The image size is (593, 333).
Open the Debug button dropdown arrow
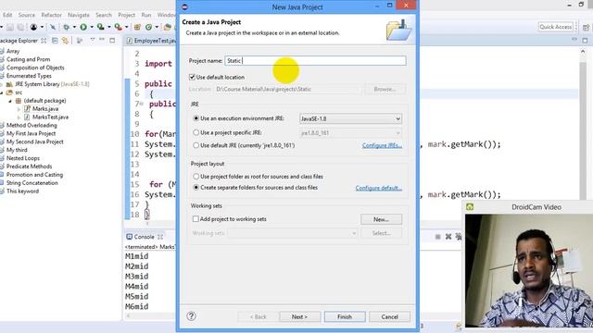point(74,27)
